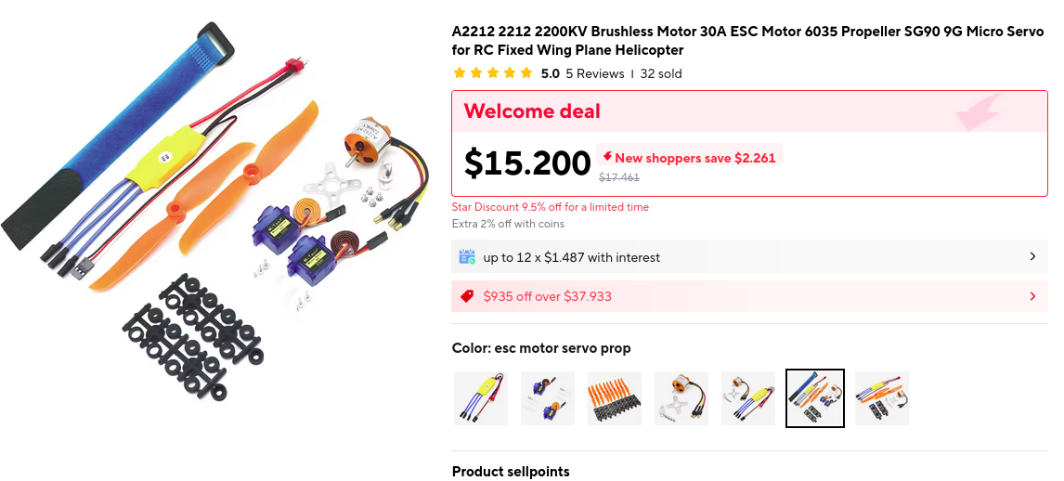Click the 32 sold text
Image resolution: width=1064 pixels, height=481 pixels.
[x=661, y=73]
